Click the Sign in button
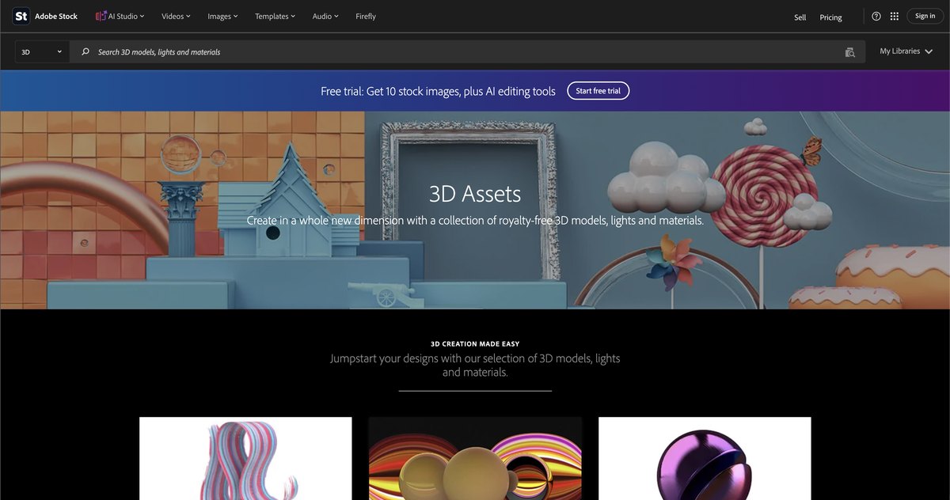This screenshot has height=500, width=950. pos(925,16)
